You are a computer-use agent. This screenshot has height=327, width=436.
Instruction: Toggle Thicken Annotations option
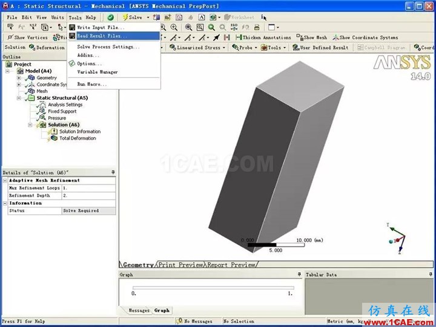pyautogui.click(x=263, y=37)
